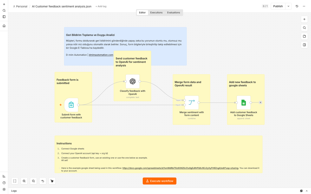The width and height of the screenshot is (311, 194).
Task: Click 'Merge form data and OpenAI result' note title
Action: 188,84
